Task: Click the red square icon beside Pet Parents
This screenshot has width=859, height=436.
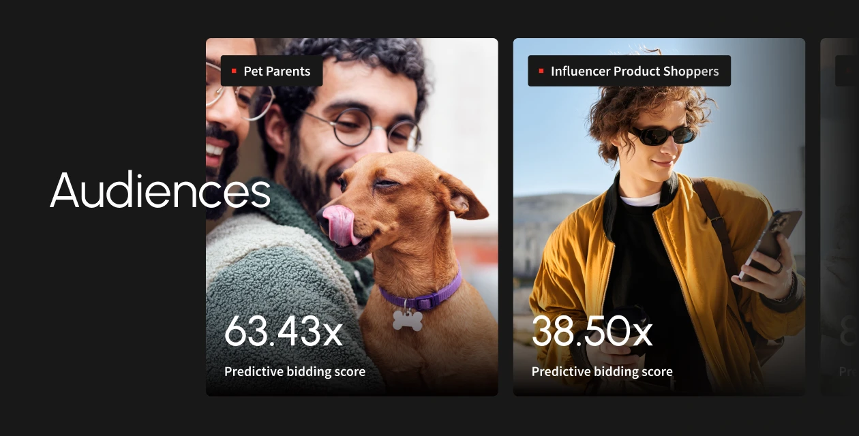Action: [x=234, y=71]
